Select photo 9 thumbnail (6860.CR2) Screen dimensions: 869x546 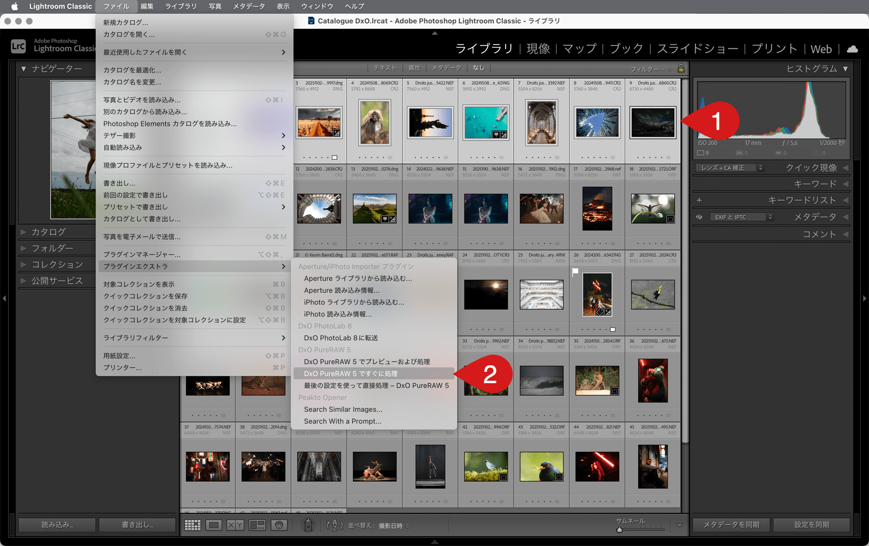point(653,123)
